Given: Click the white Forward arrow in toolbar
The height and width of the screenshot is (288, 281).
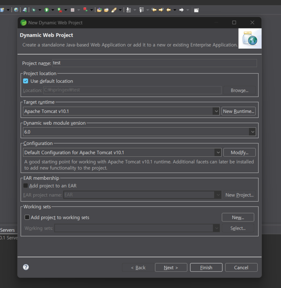Looking at the screenshot, I should pos(181,10).
